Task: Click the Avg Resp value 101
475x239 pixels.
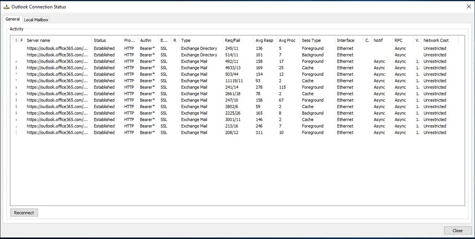Action: (259, 55)
